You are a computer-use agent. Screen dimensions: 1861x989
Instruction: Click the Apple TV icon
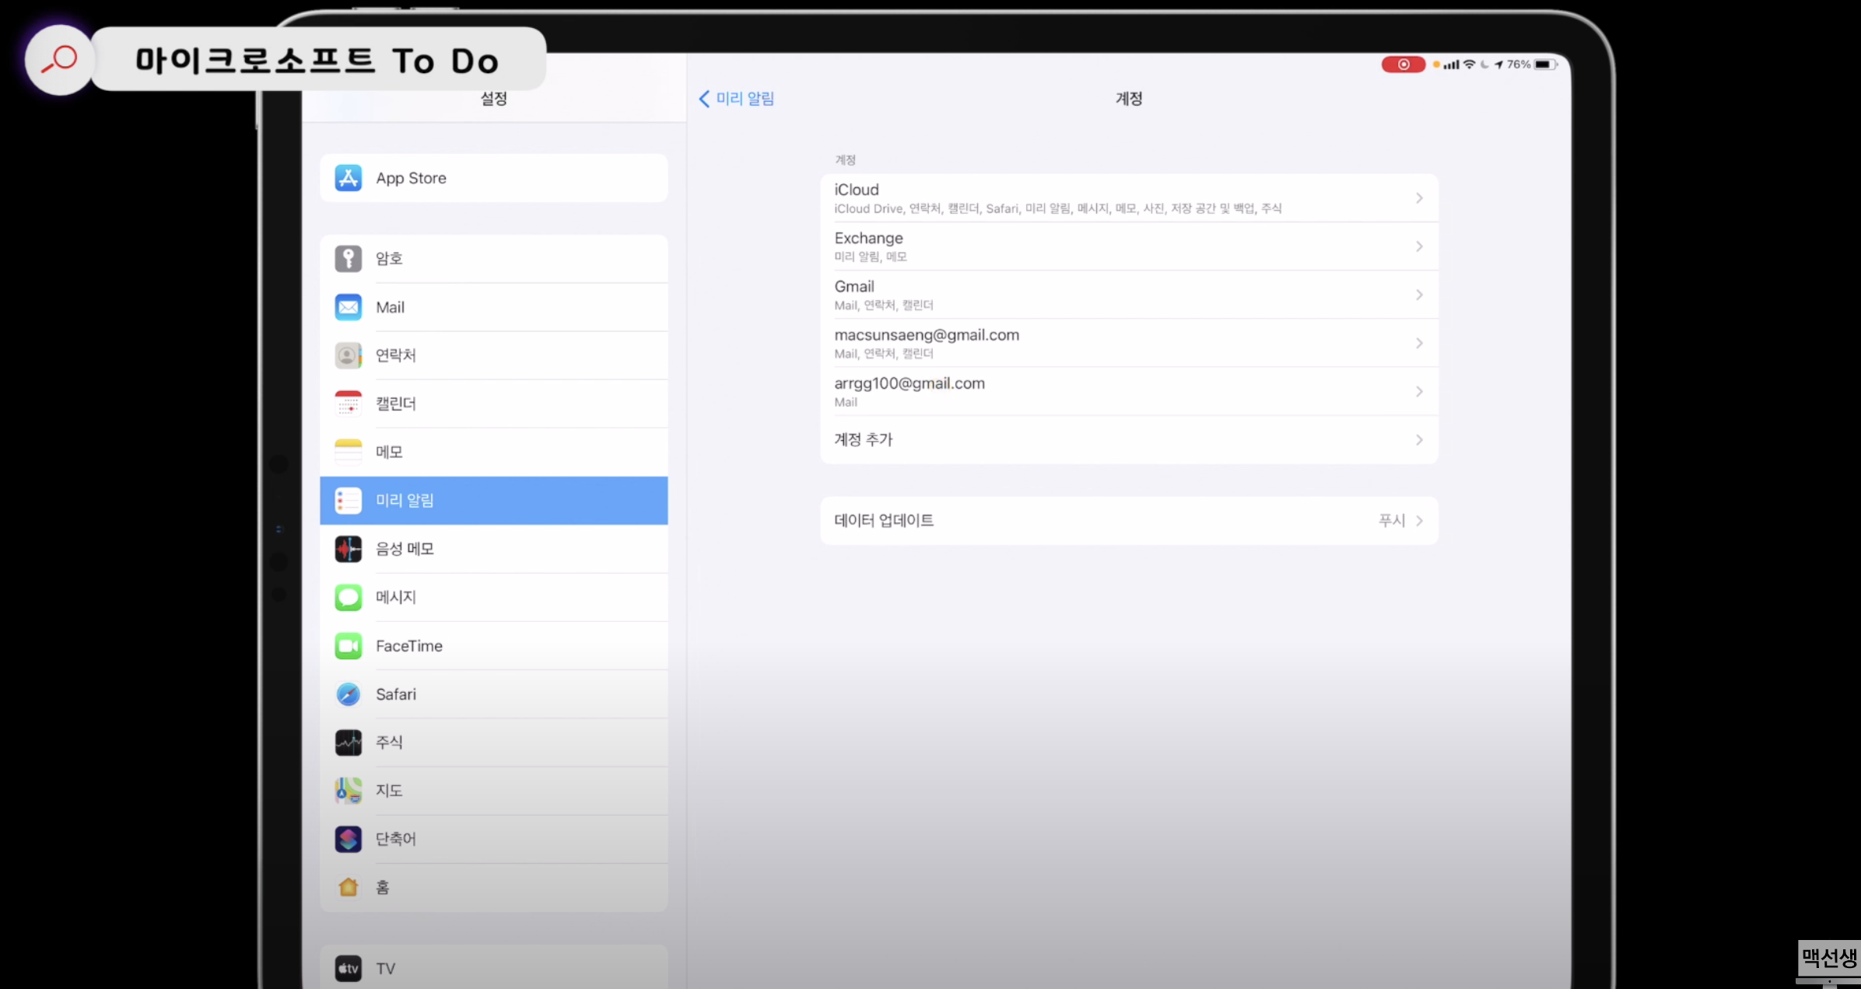(348, 968)
